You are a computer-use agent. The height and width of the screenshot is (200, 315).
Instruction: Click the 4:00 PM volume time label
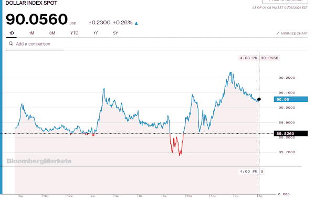pyautogui.click(x=248, y=172)
